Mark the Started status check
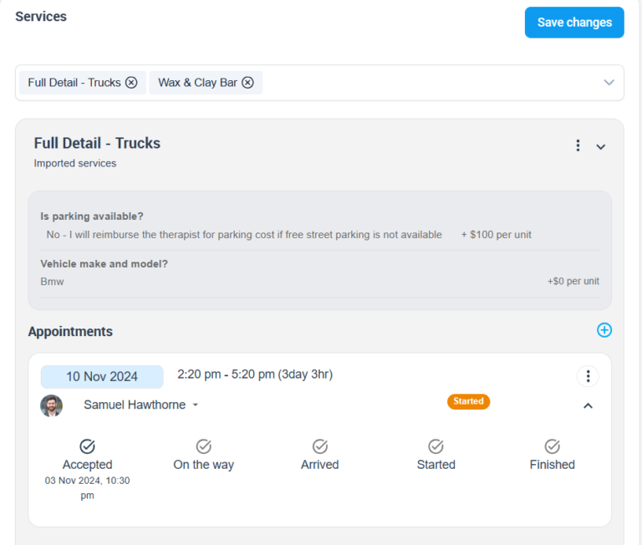 point(436,446)
